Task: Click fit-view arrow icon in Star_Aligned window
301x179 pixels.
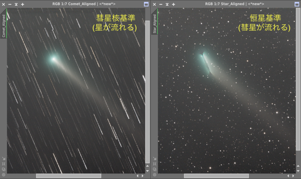Action: (x=155, y=158)
